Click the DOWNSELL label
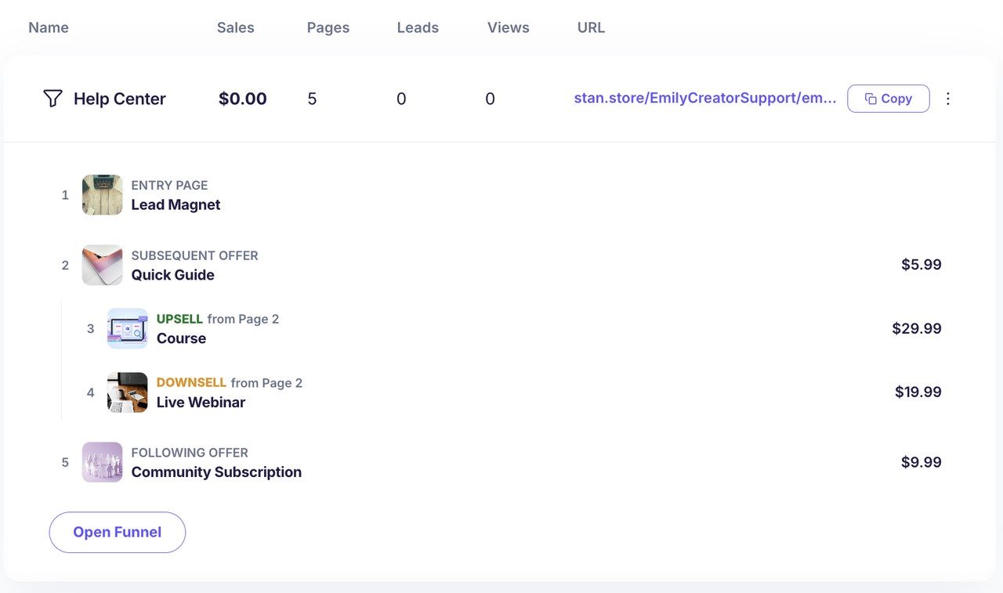 click(191, 383)
